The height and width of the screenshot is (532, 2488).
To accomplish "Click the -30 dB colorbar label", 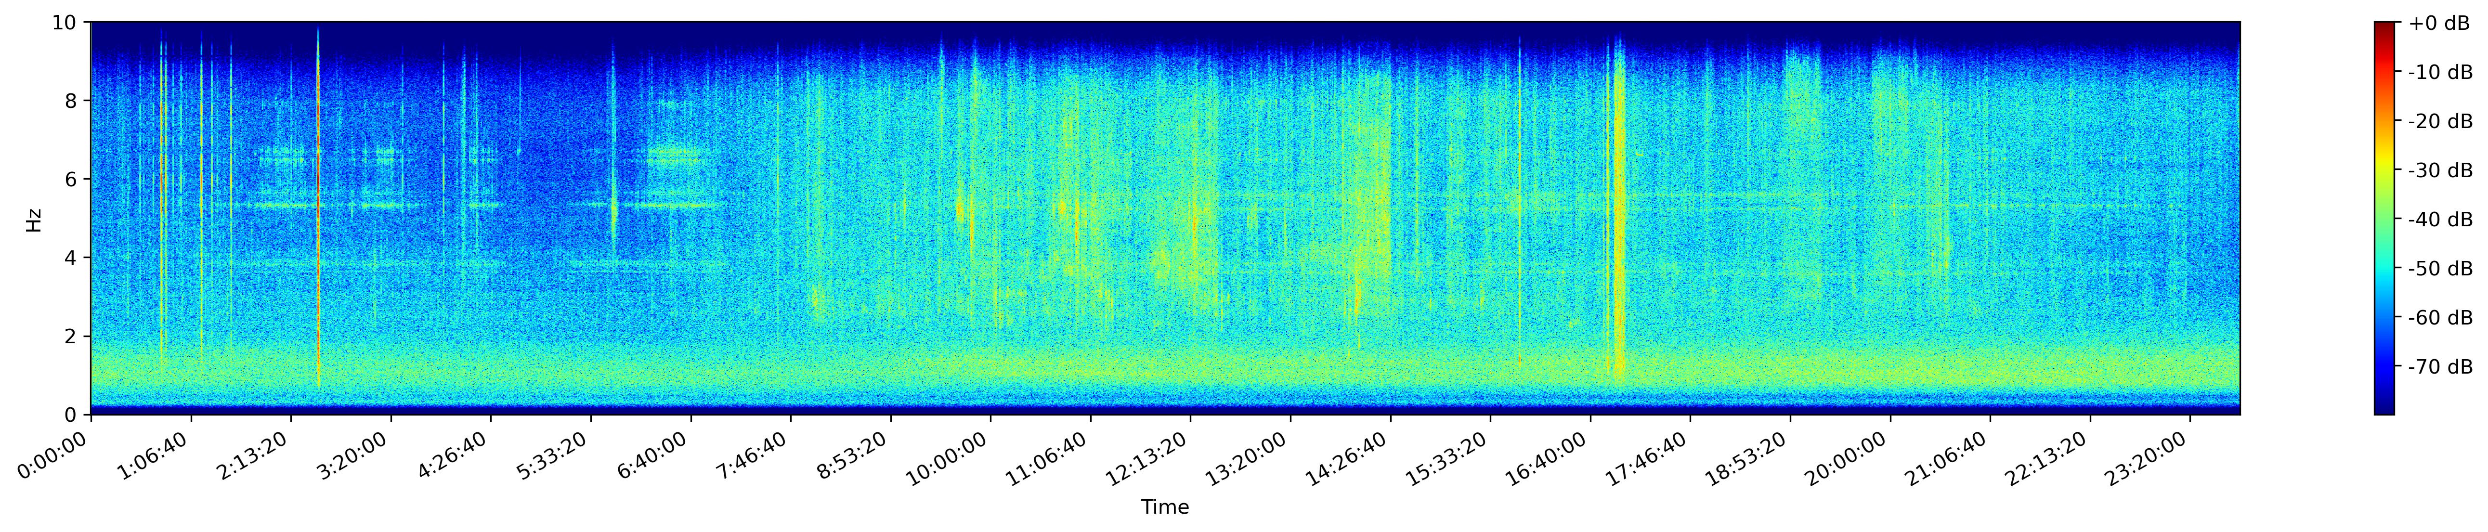I will 2441,170.
